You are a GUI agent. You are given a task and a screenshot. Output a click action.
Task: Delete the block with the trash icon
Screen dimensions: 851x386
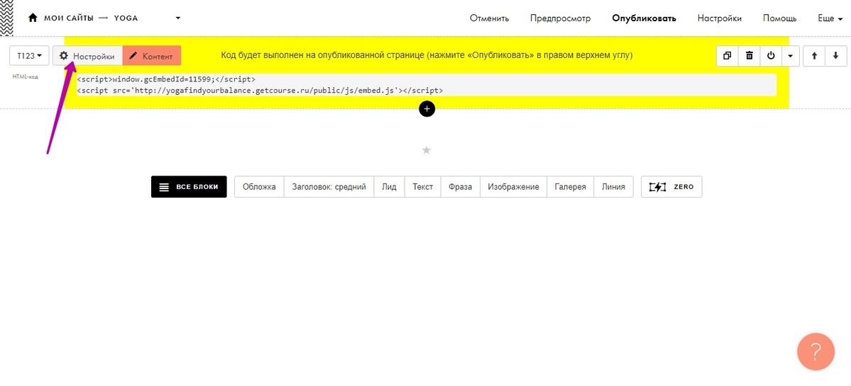click(750, 55)
